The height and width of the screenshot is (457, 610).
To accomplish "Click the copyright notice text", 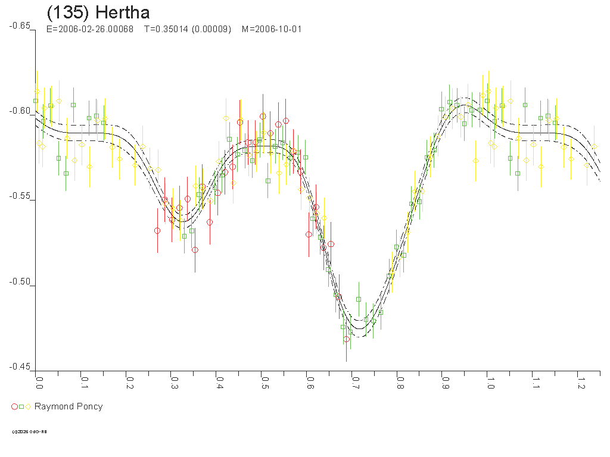I will click(x=30, y=432).
